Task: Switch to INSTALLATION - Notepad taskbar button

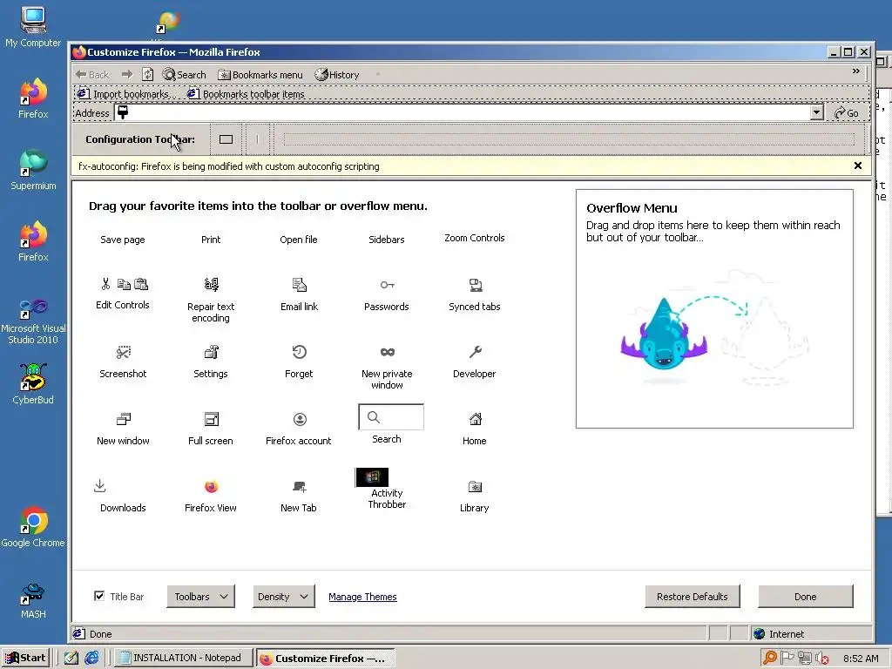Action: pyautogui.click(x=183, y=658)
